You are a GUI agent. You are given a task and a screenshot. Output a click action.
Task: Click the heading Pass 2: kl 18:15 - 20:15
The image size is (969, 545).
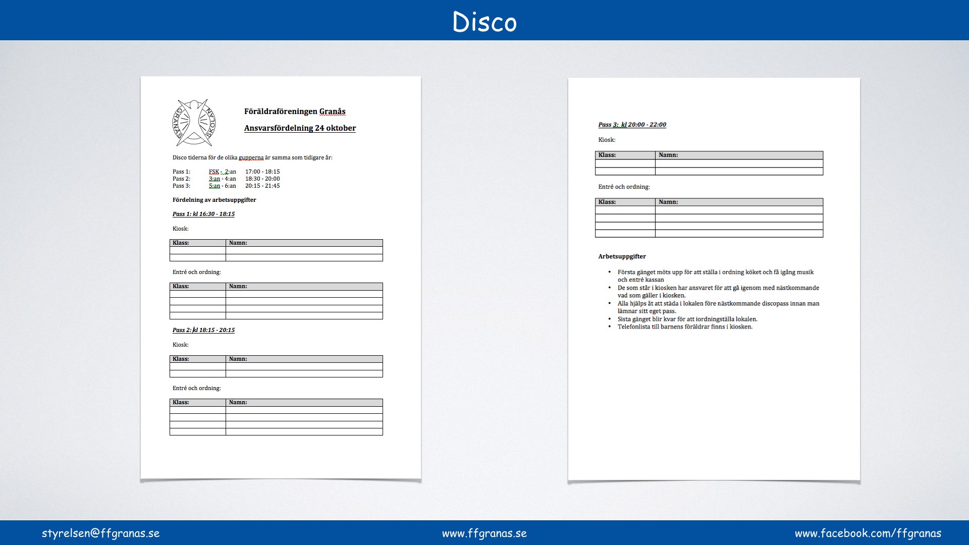tap(203, 330)
